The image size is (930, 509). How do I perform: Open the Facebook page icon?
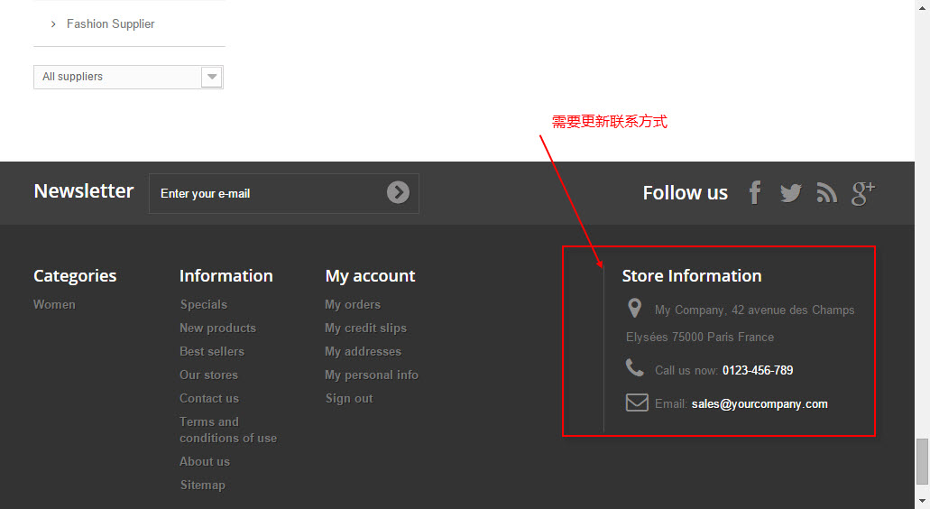pos(755,192)
